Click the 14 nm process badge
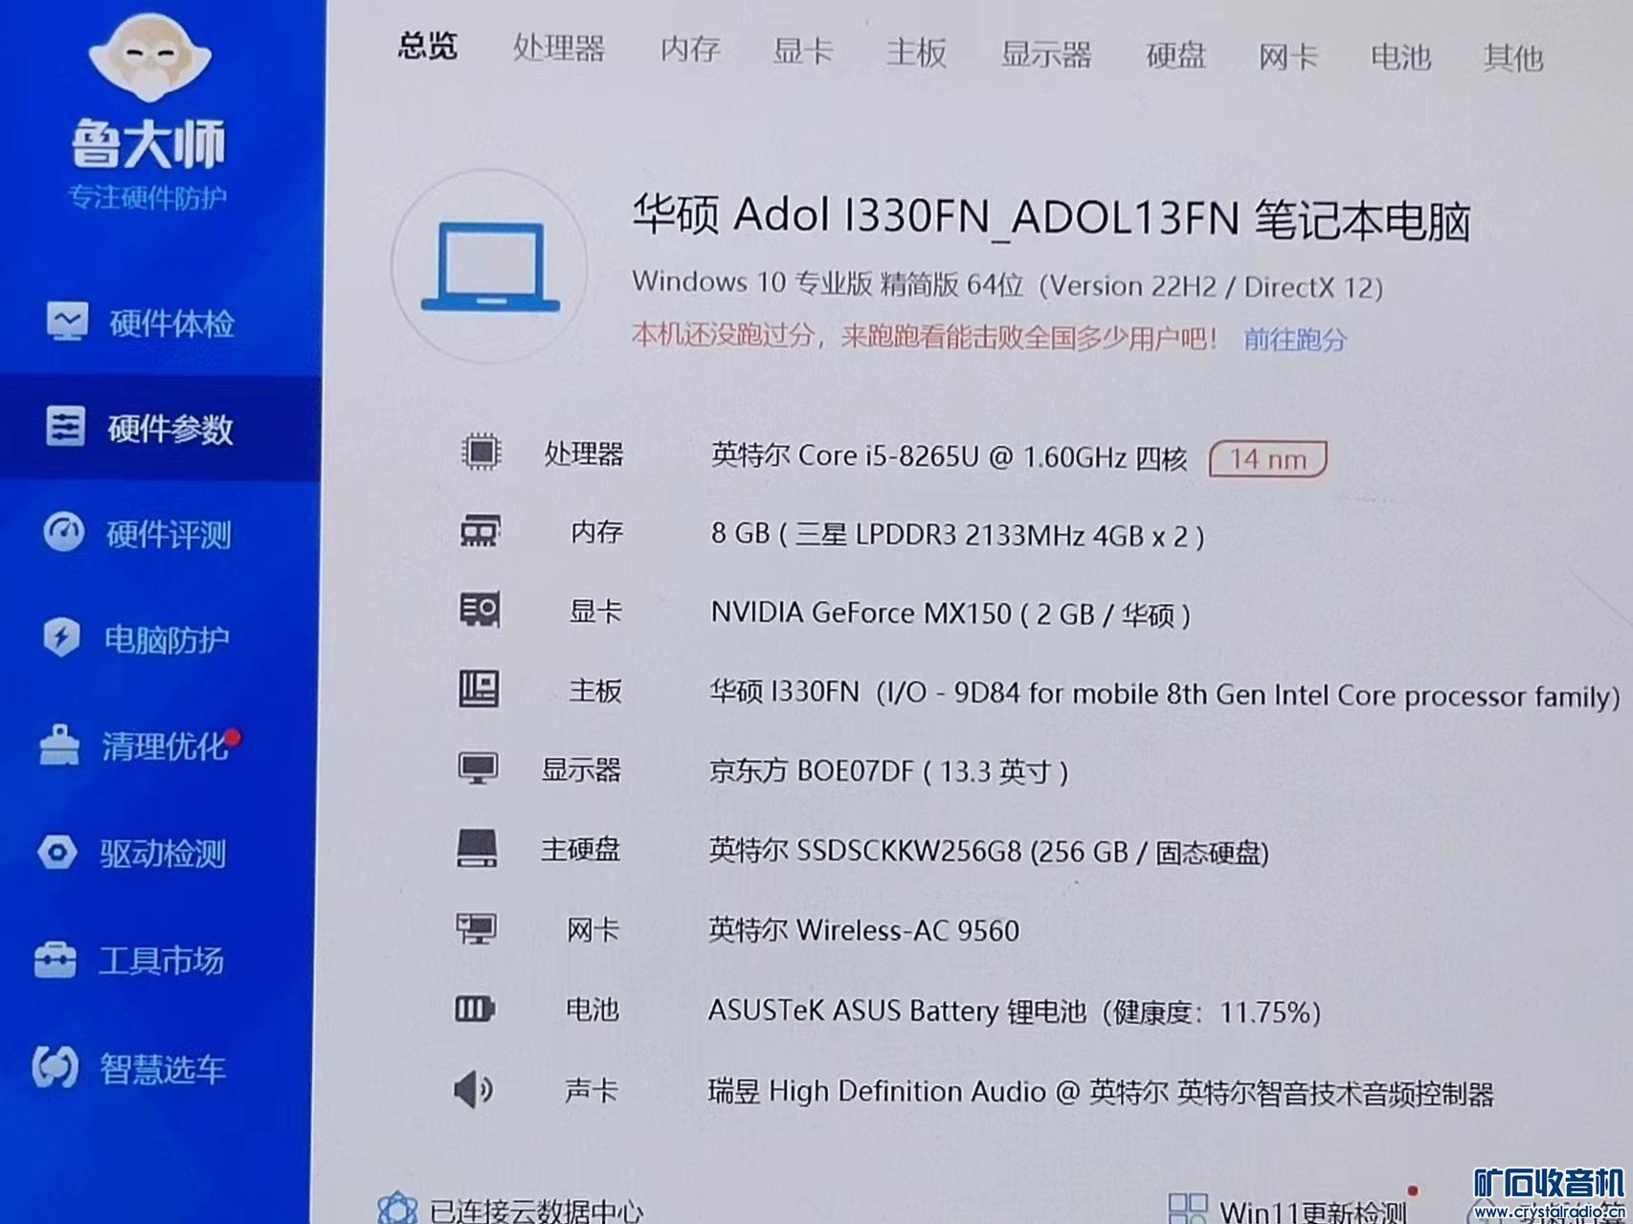1633x1224 pixels. point(1268,459)
